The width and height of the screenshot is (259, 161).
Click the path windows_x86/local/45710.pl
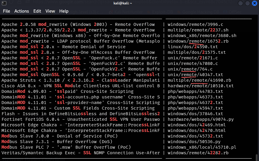coord(202,147)
